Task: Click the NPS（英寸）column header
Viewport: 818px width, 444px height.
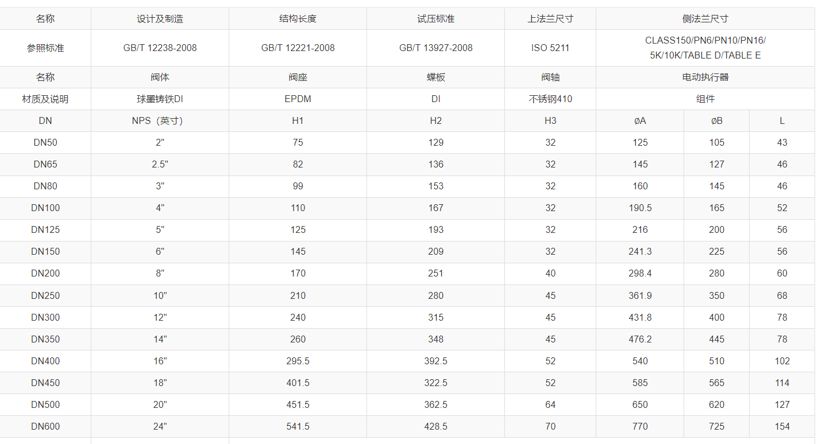Action: pyautogui.click(x=160, y=121)
